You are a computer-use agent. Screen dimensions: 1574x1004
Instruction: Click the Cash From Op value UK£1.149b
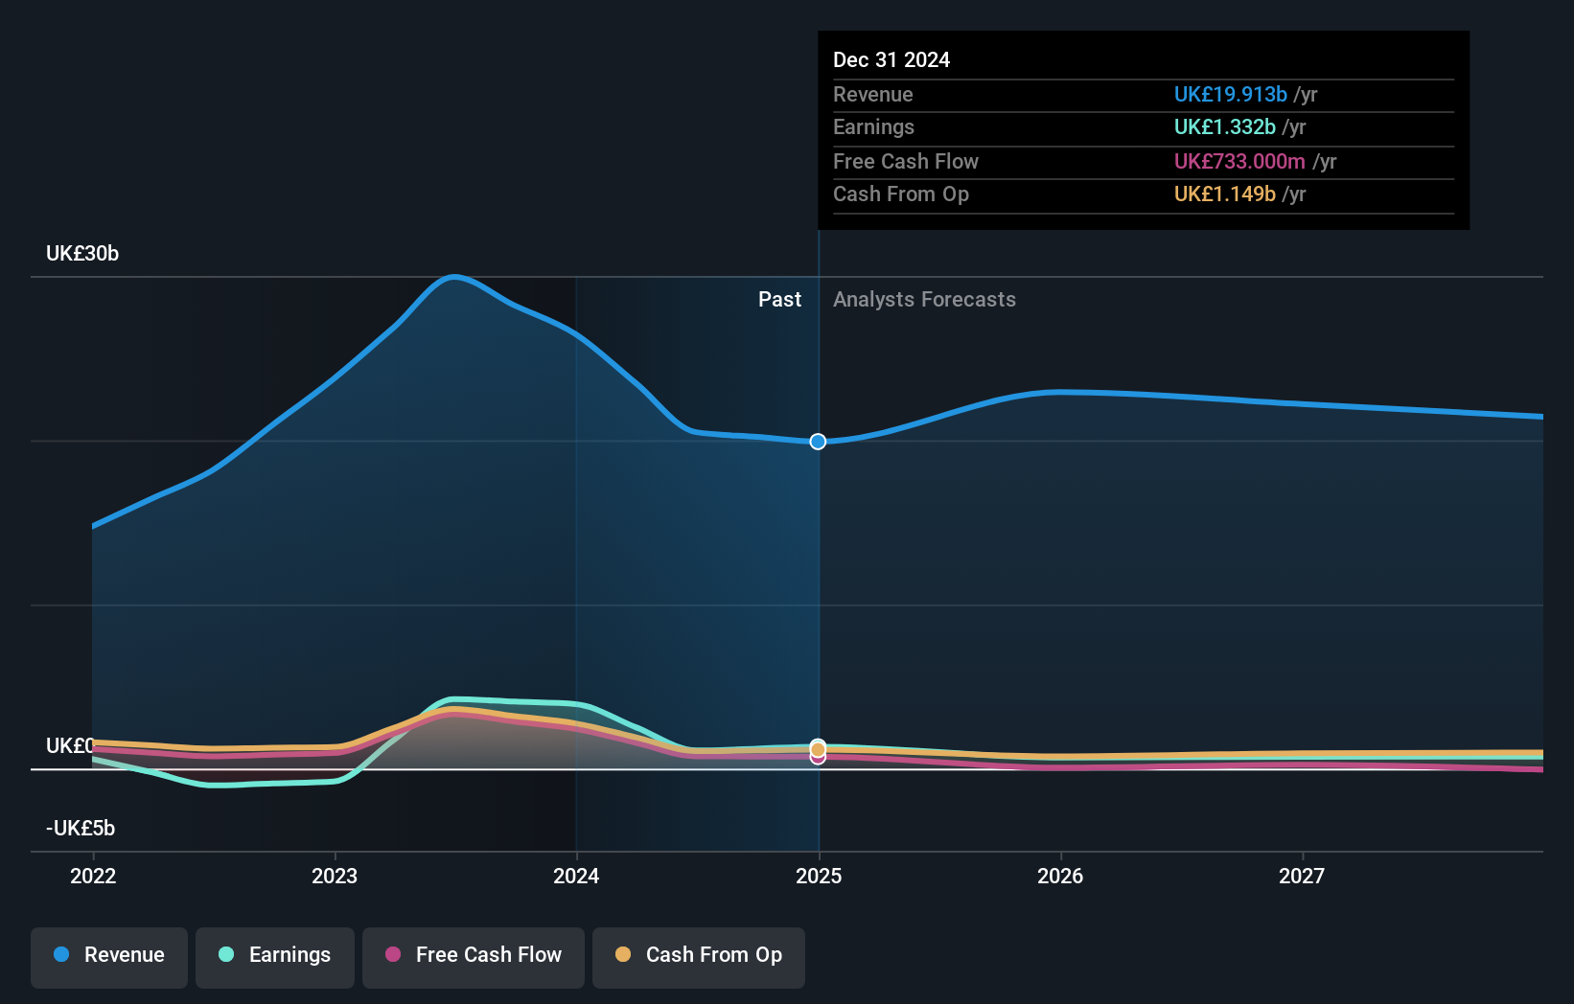[x=1225, y=194]
